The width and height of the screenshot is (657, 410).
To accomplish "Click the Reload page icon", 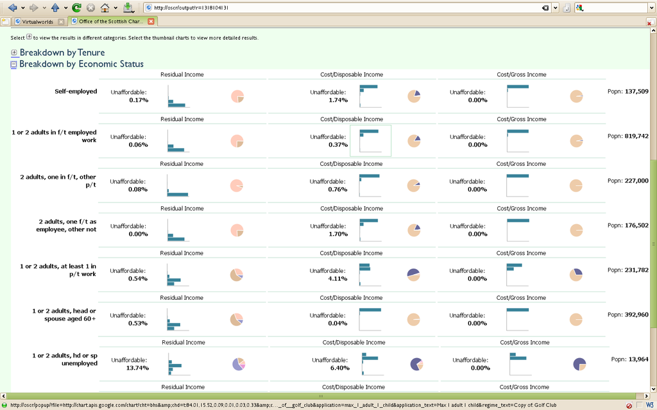I will pyautogui.click(x=76, y=8).
